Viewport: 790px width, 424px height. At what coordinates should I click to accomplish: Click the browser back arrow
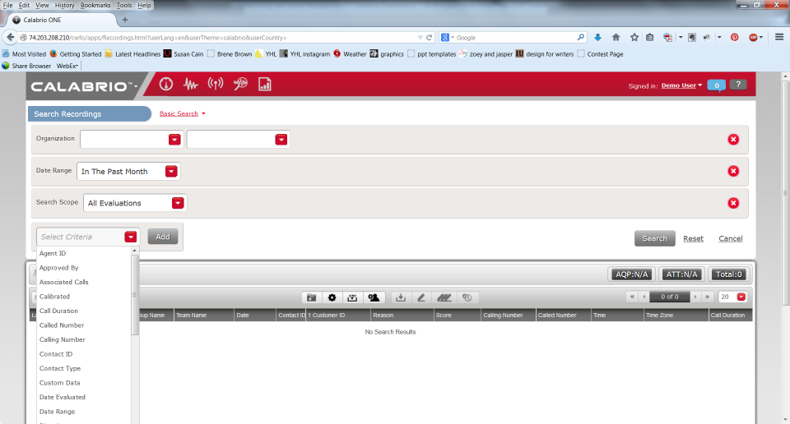click(10, 37)
